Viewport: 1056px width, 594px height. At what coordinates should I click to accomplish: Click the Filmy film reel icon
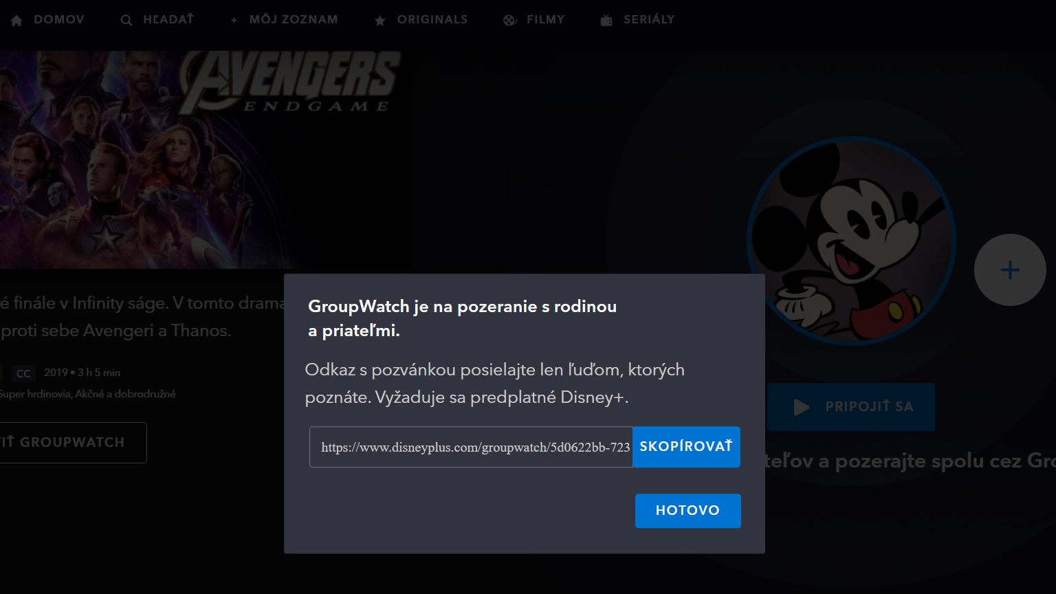[x=509, y=21]
